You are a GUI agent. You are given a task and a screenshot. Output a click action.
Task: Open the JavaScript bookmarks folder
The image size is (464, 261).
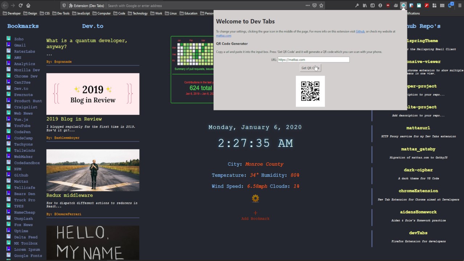(x=81, y=13)
